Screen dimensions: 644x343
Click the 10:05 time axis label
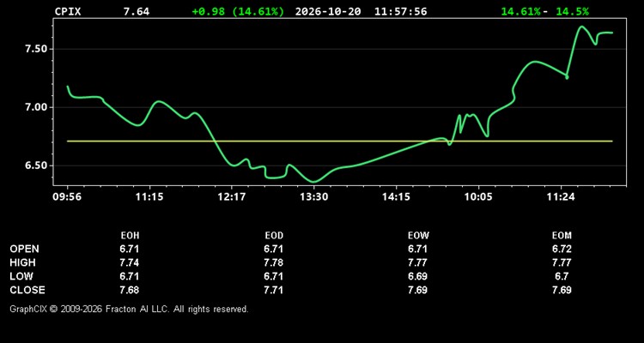(x=478, y=196)
